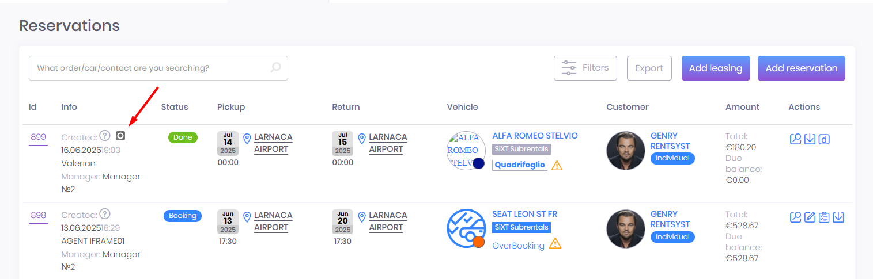The image size is (873, 279).
Task: Open reservation ID 899 link
Action: click(x=38, y=137)
